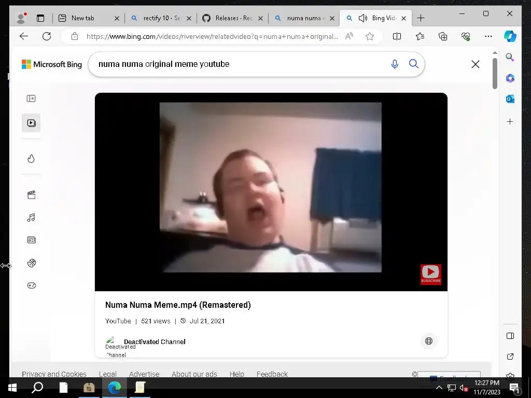531x398 pixels.
Task: Switch to the numa numa search tab
Action: (x=303, y=18)
